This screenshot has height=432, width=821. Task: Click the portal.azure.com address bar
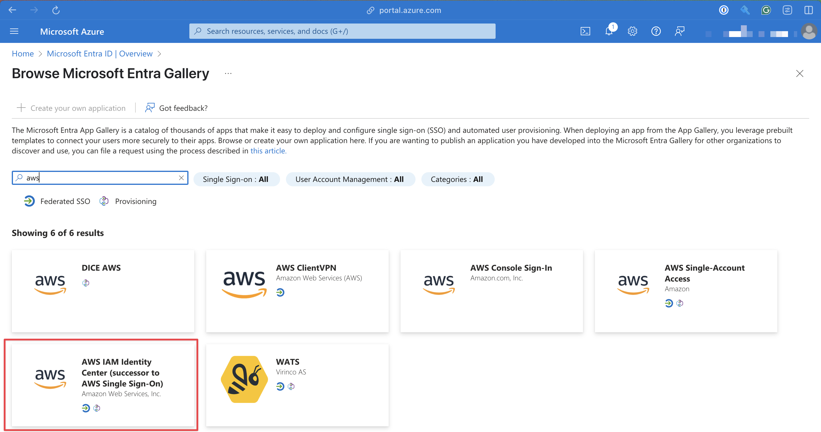404,10
